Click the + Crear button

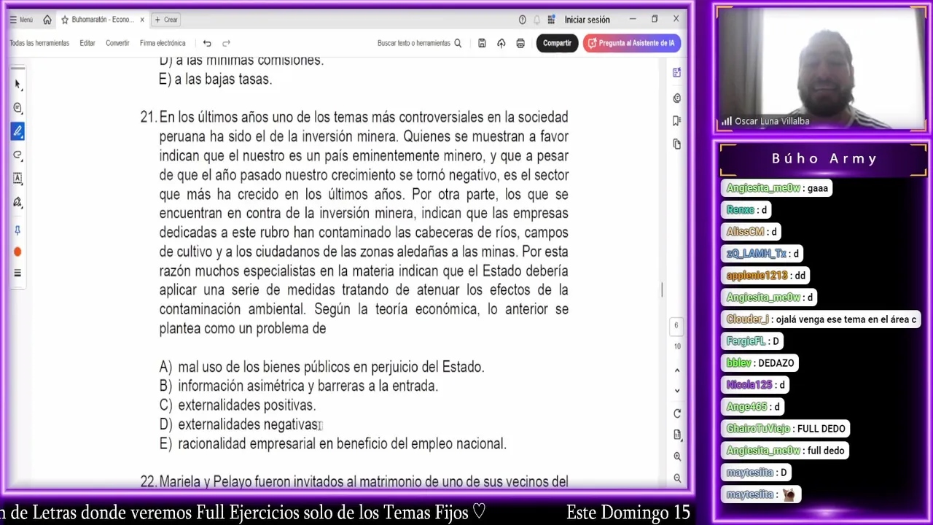[166, 20]
